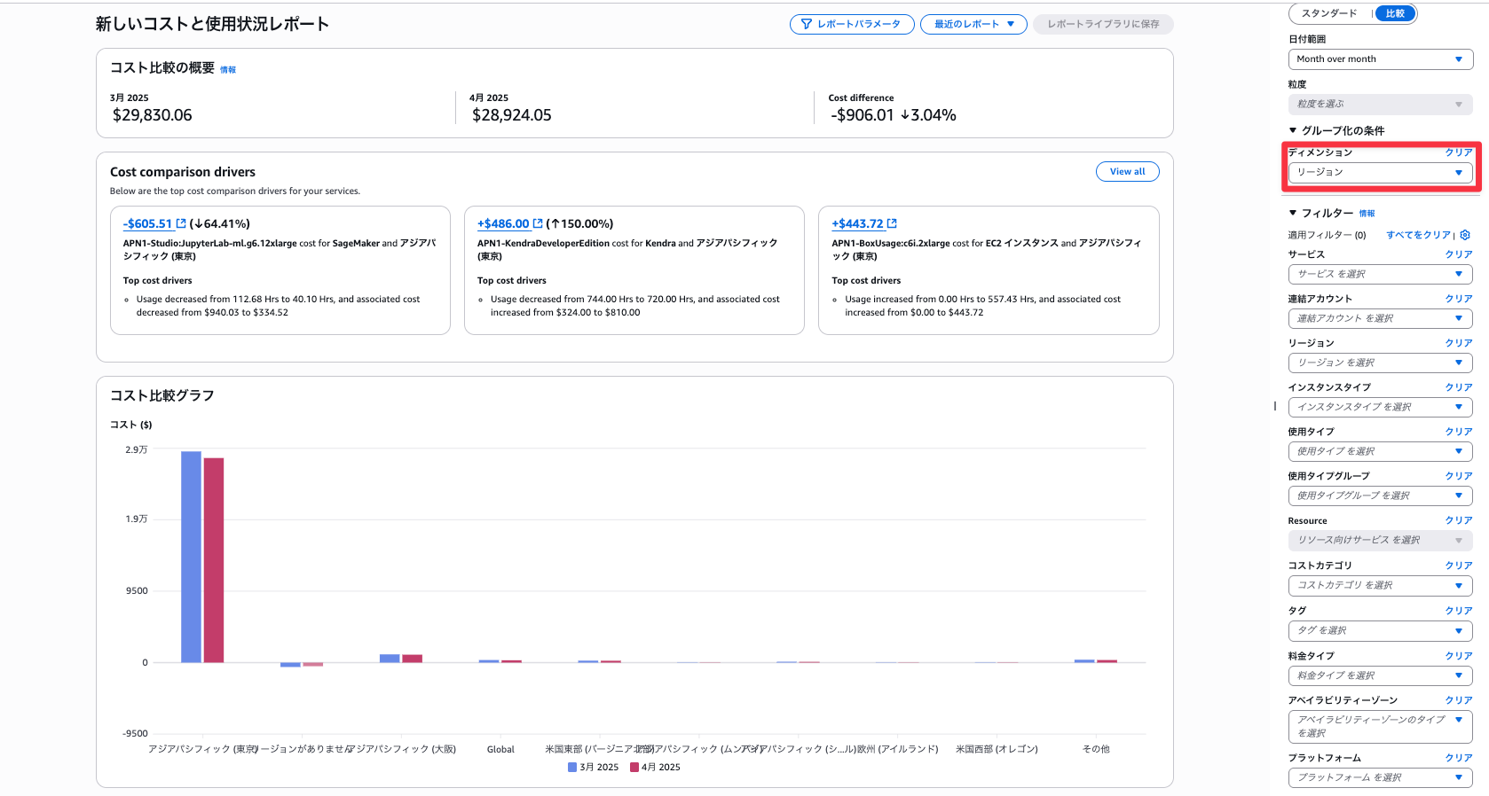Open external link icon beside -$605.51
1489x796 pixels.
(181, 223)
